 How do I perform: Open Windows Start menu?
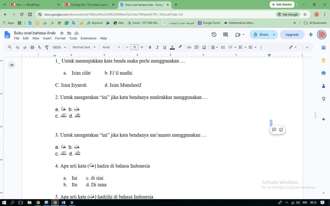[4, 202]
